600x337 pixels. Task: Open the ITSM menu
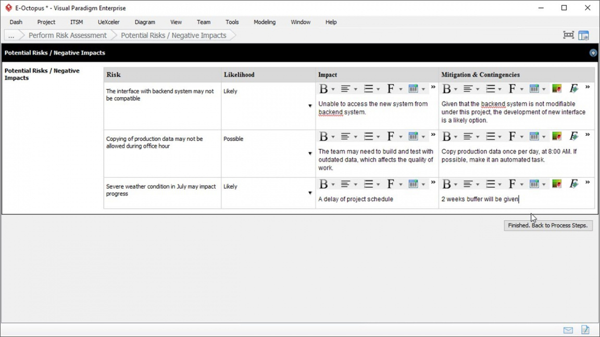(77, 22)
